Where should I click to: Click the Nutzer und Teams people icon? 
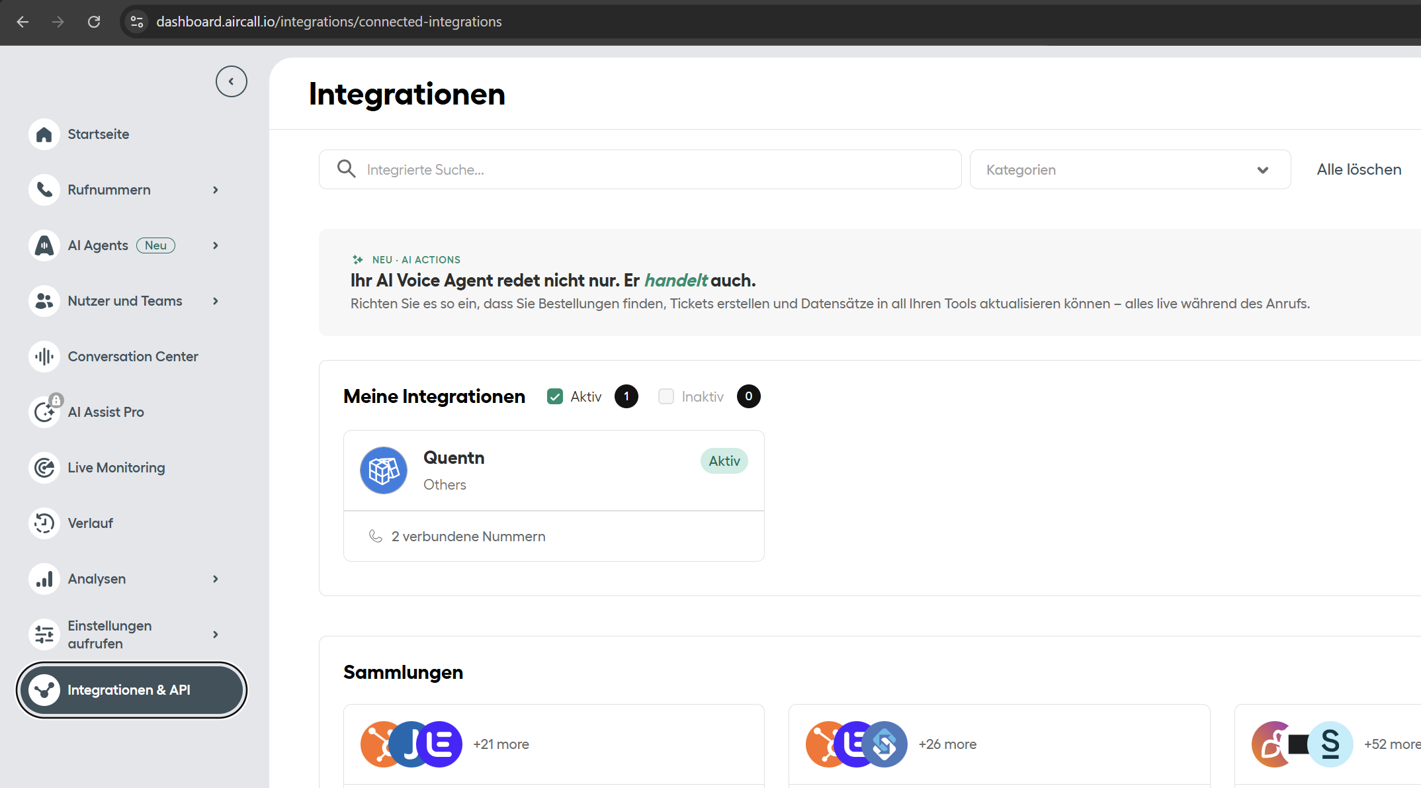coord(44,301)
